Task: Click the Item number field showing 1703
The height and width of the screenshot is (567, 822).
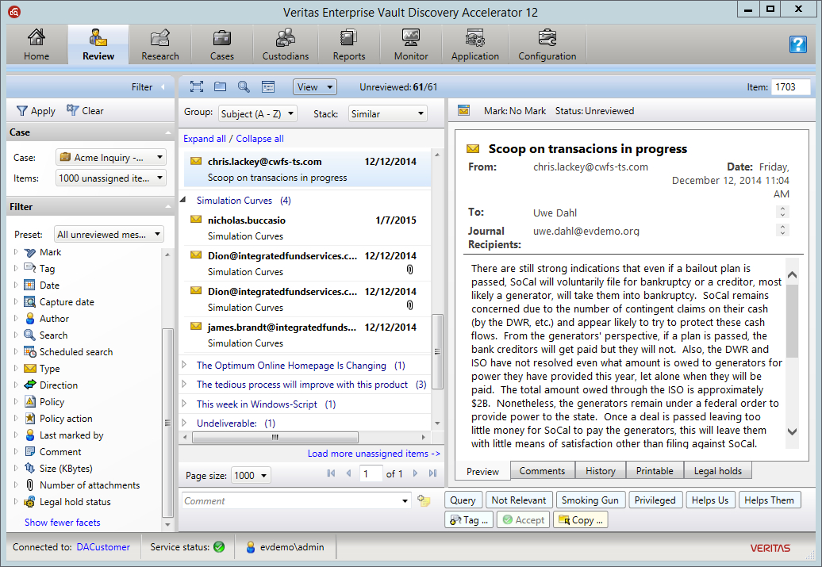Action: tap(790, 87)
